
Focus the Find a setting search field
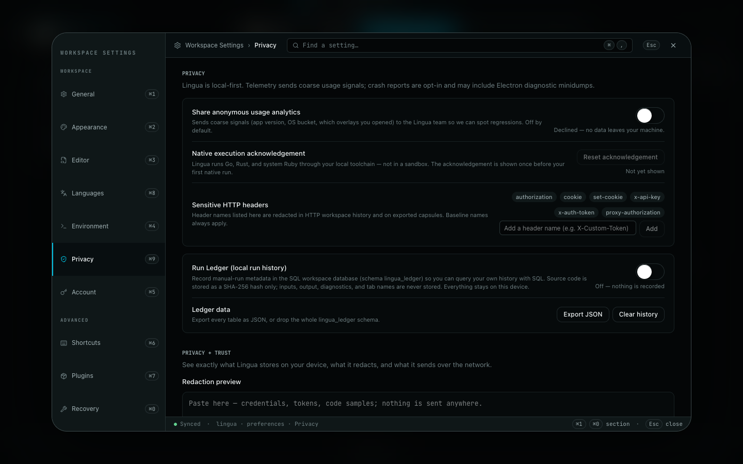coord(459,45)
